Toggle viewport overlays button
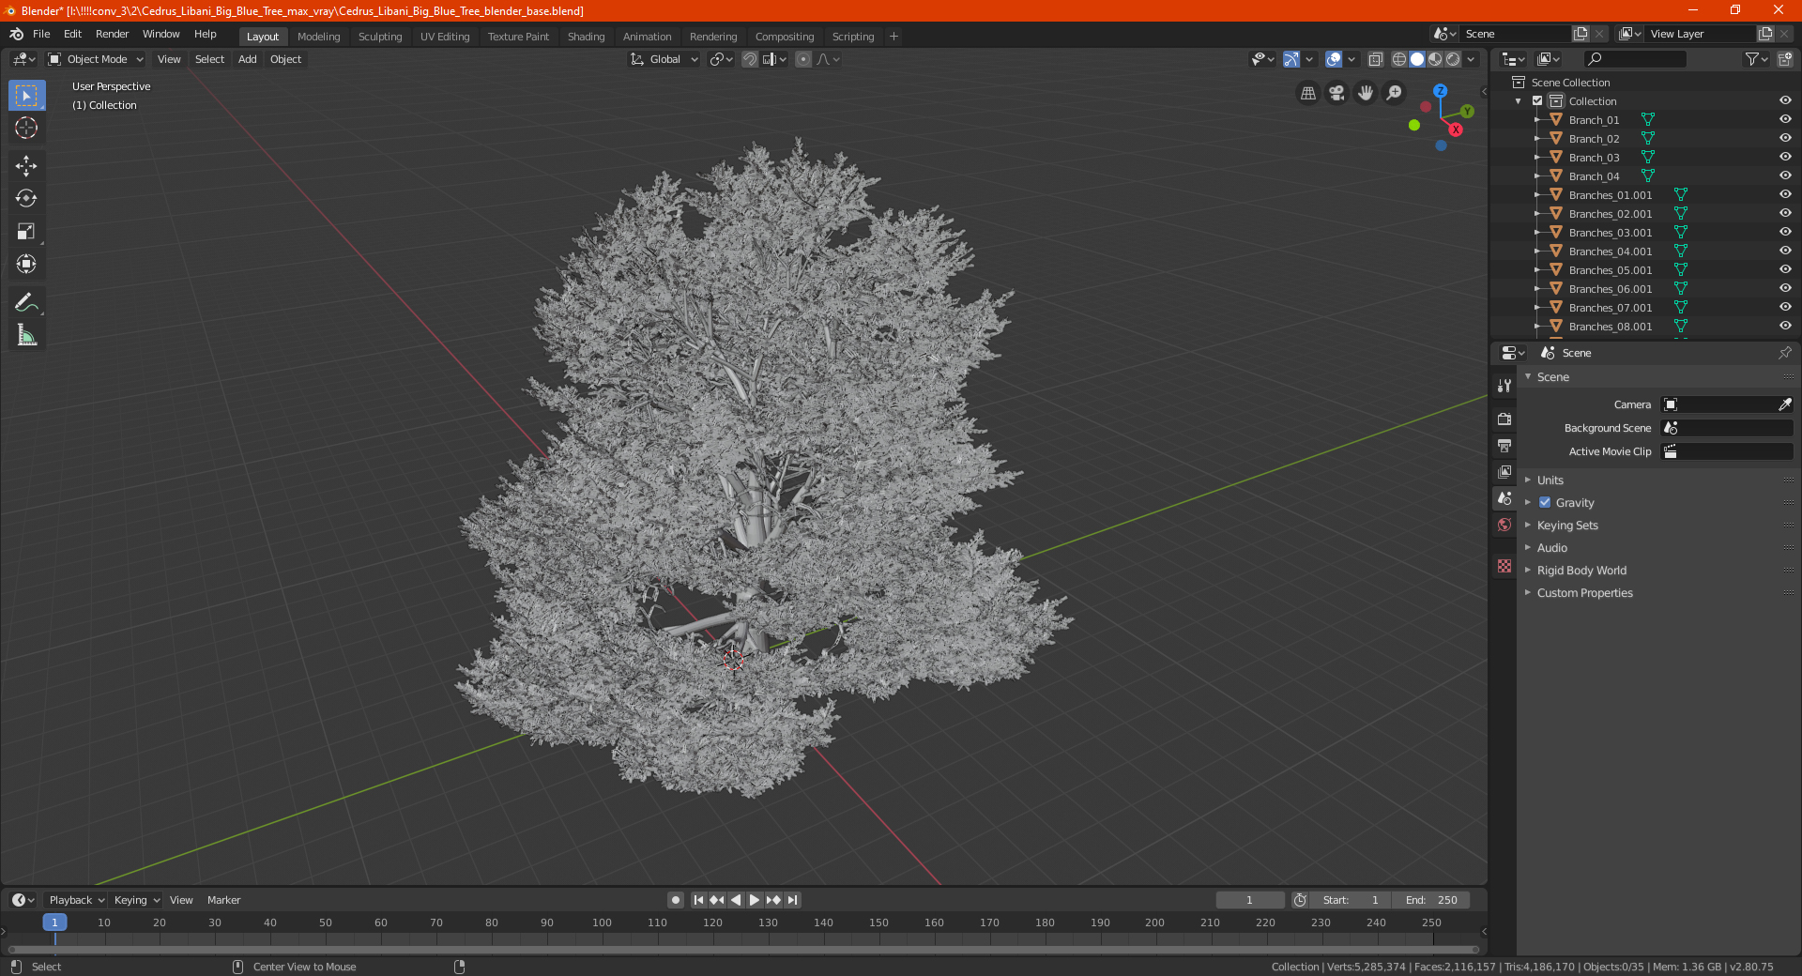 click(1334, 59)
